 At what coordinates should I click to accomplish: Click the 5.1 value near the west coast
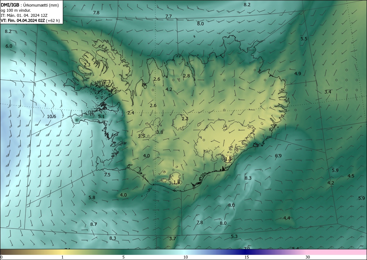pos(101,117)
